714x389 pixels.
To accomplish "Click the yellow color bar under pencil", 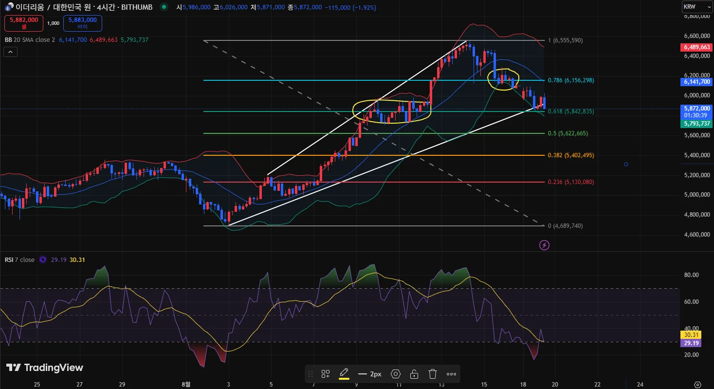I will [x=344, y=378].
